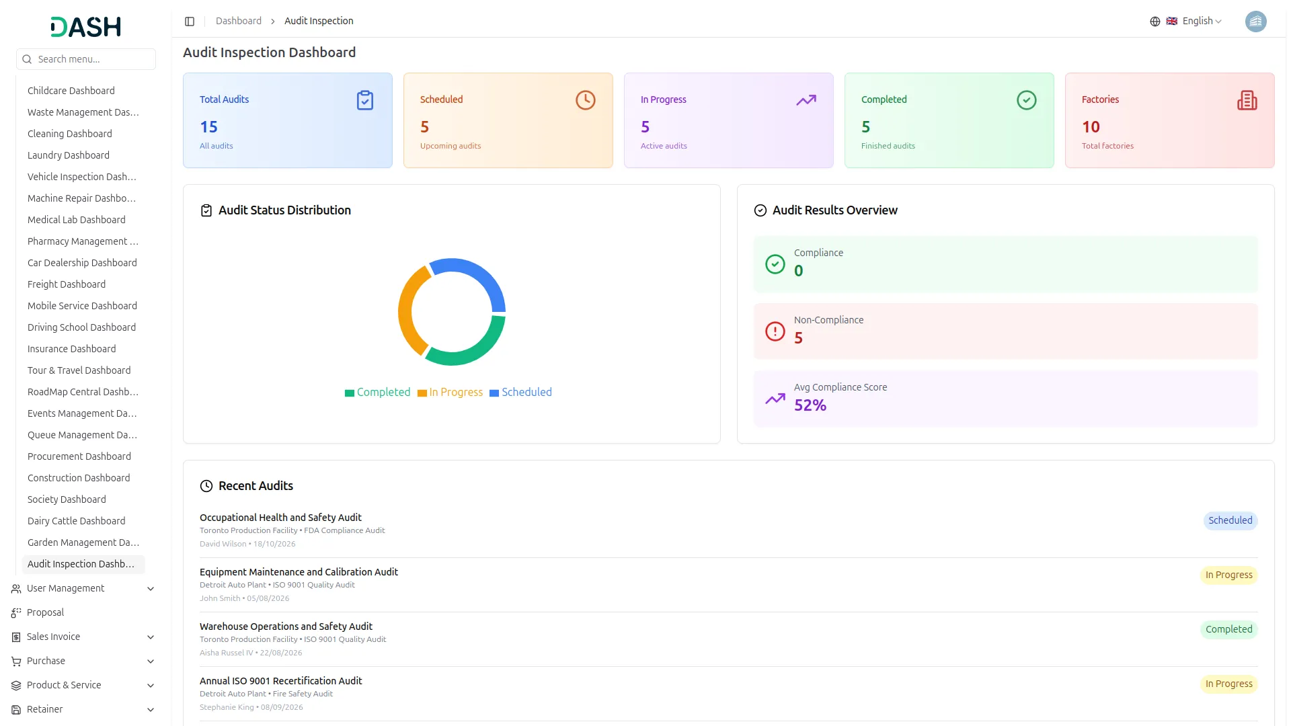Open the user avatar at top right
The height and width of the screenshot is (726, 1291).
coord(1255,22)
